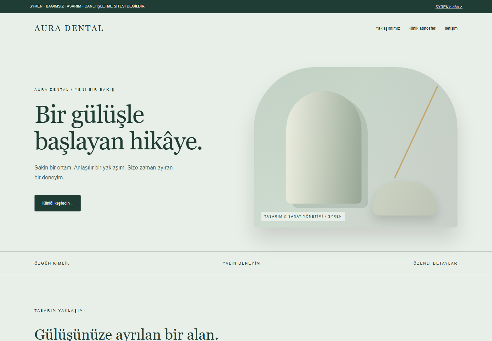Follow the SYREN'e dön link

point(449,7)
